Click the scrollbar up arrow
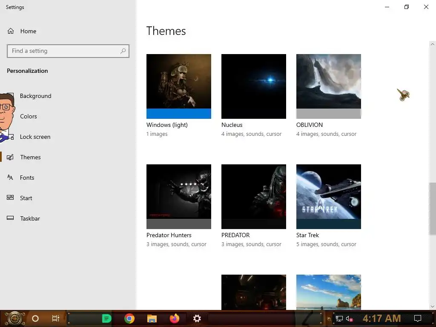Screen dimensions: 436x327 (433, 44)
